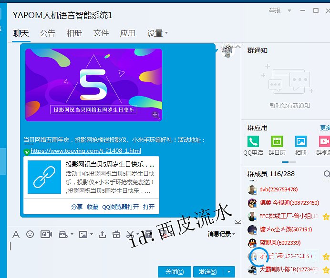The image size is (330, 278).
Task: Open the purple 5th anniversary poster image
Action: [93, 85]
